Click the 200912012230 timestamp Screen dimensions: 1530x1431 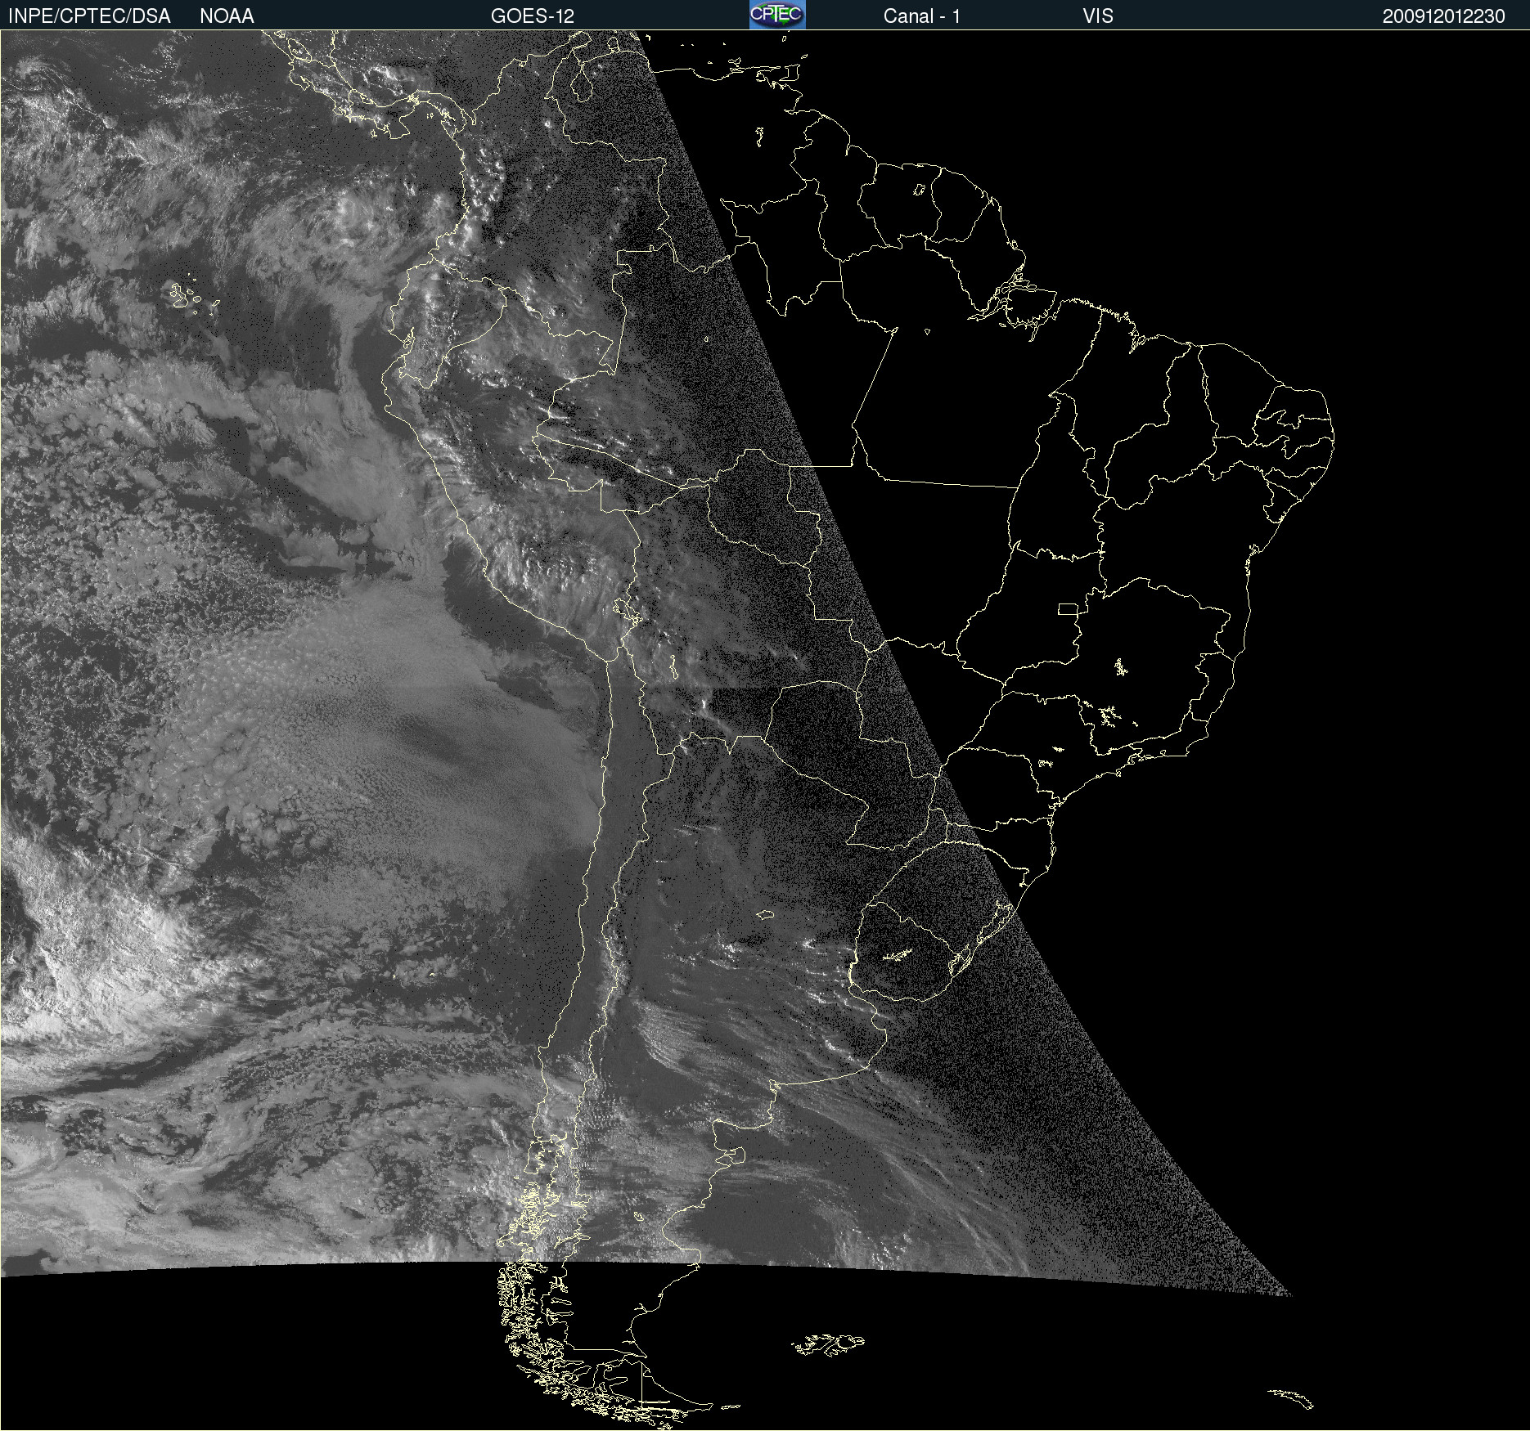(1444, 16)
